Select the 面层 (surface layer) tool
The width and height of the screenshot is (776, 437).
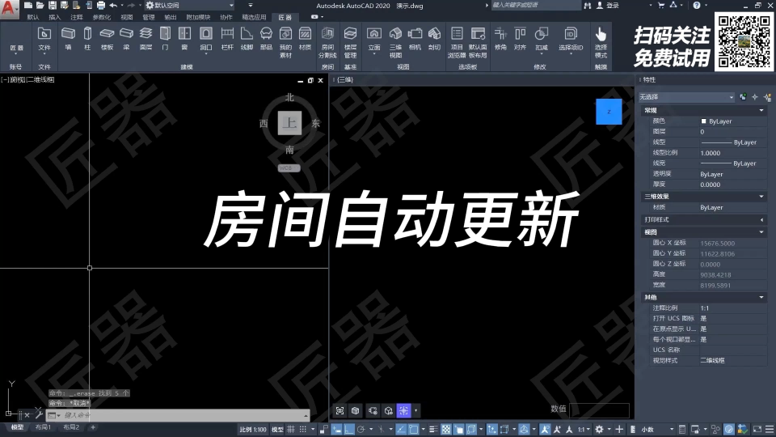[x=145, y=38]
